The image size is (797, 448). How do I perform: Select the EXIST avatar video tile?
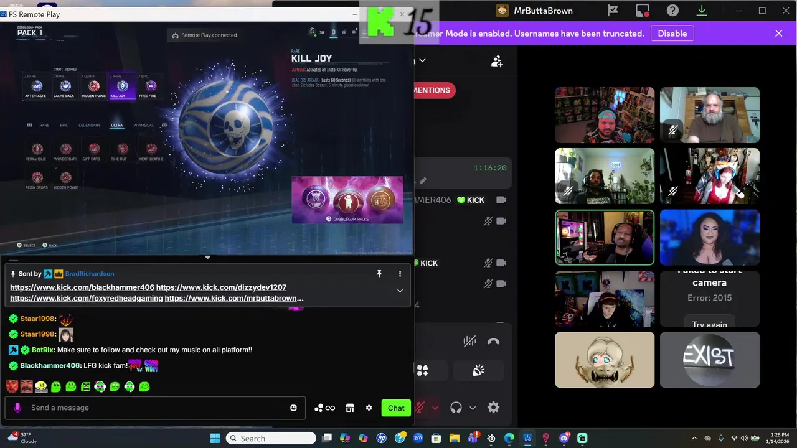tap(710, 360)
